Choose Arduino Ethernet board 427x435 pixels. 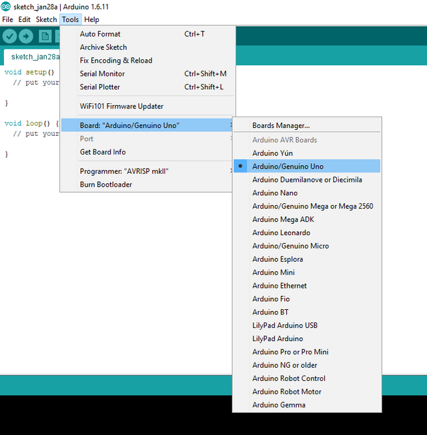(x=307, y=286)
